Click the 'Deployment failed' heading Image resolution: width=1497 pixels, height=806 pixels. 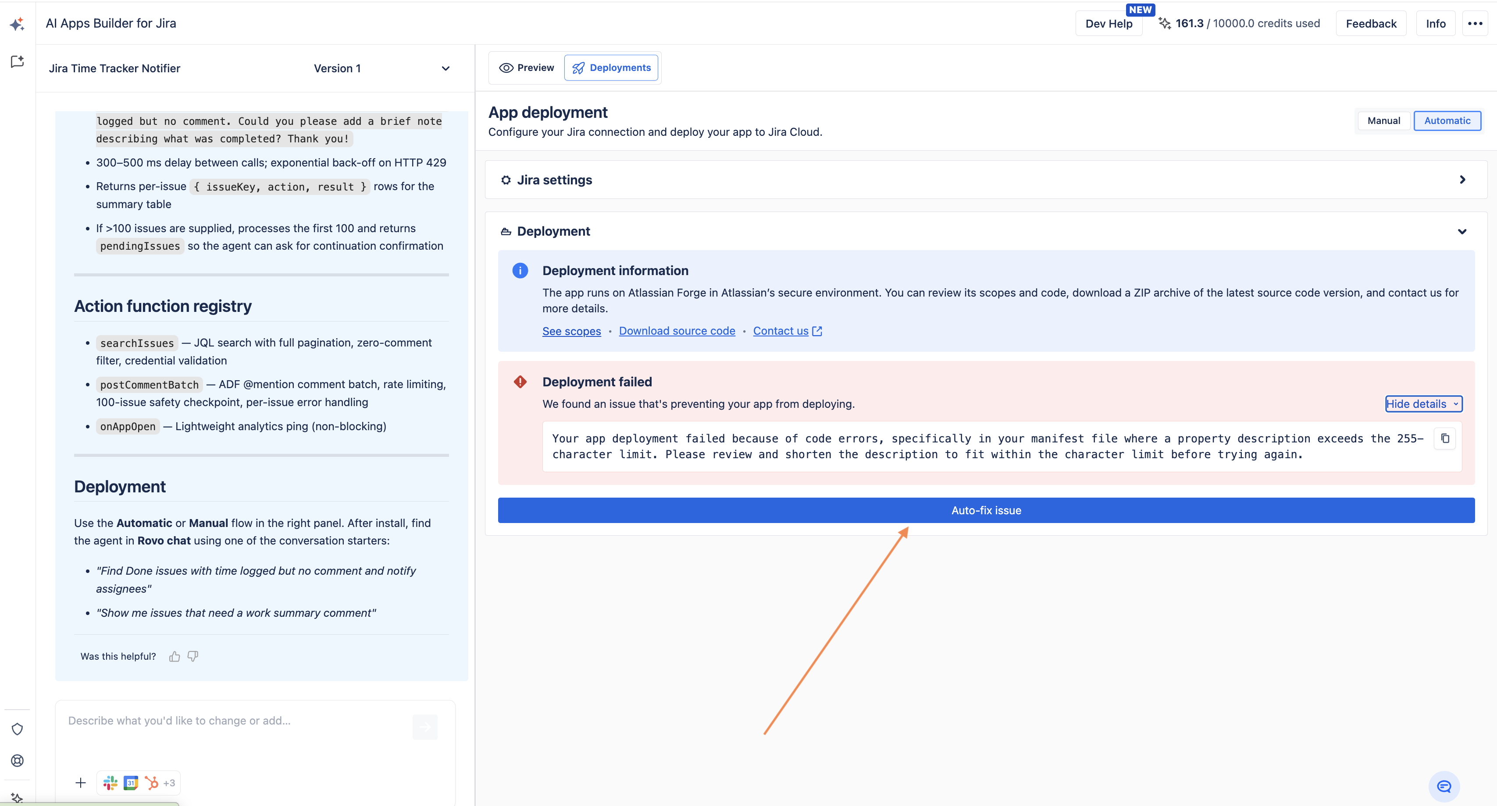[597, 382]
